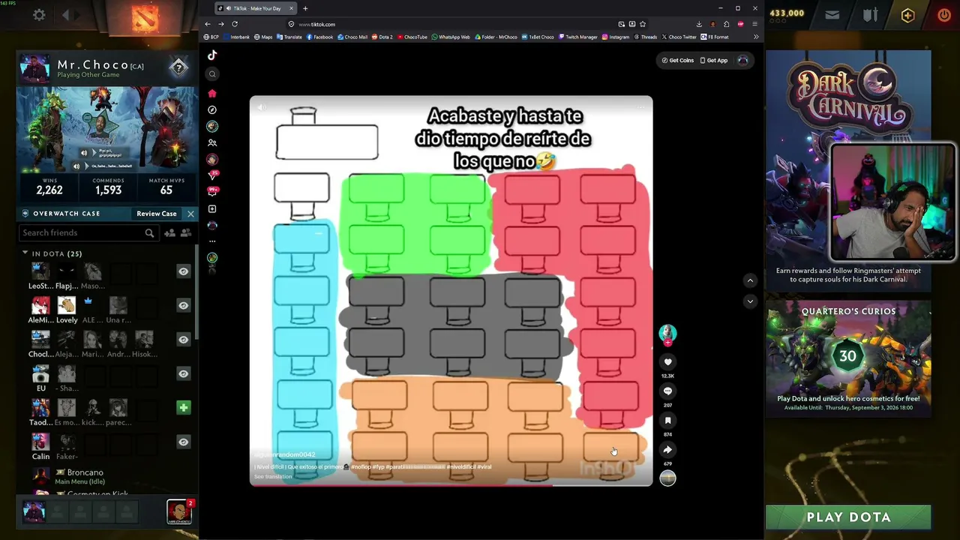This screenshot has height=540, width=960.
Task: Toggle spectate eye for AleMi... party row
Action: [183, 305]
